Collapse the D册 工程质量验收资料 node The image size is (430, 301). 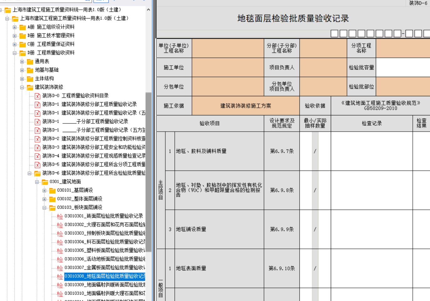[14, 53]
